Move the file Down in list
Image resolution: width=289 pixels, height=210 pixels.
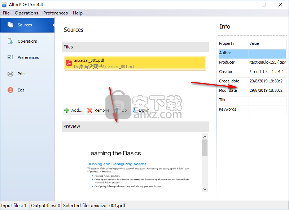141,110
